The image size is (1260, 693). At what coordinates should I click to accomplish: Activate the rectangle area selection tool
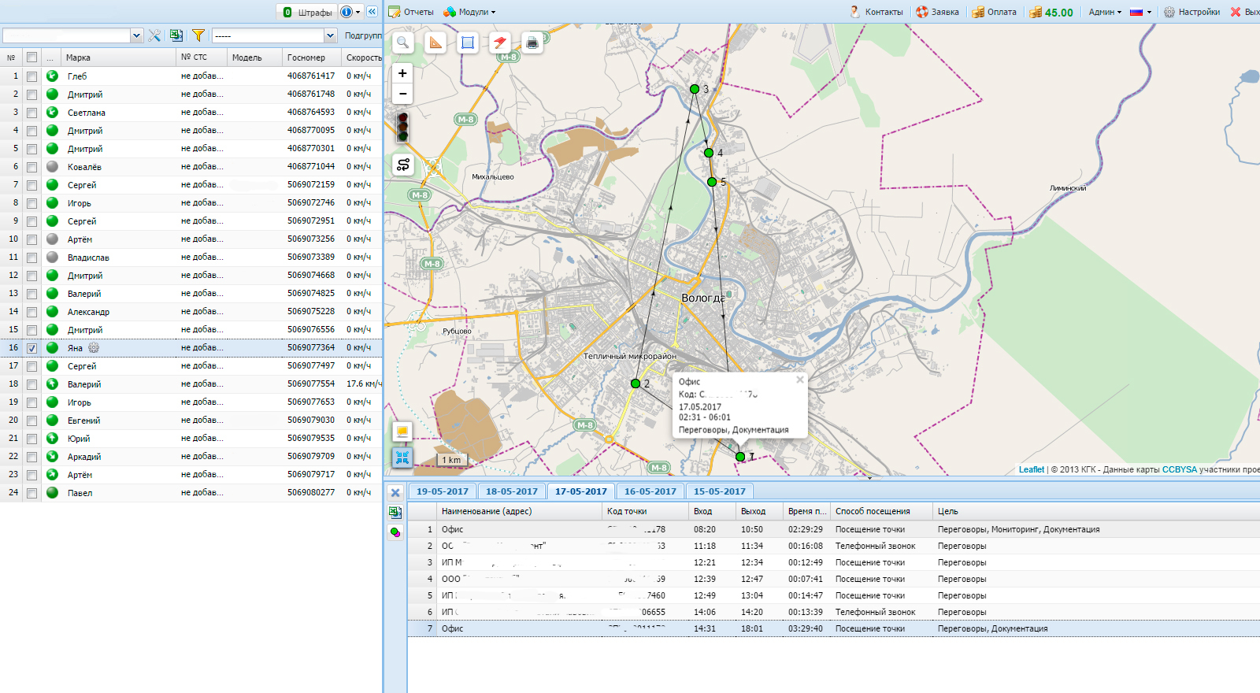pos(468,43)
